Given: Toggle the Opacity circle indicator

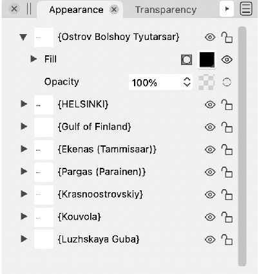Looking at the screenshot, I should (227, 82).
